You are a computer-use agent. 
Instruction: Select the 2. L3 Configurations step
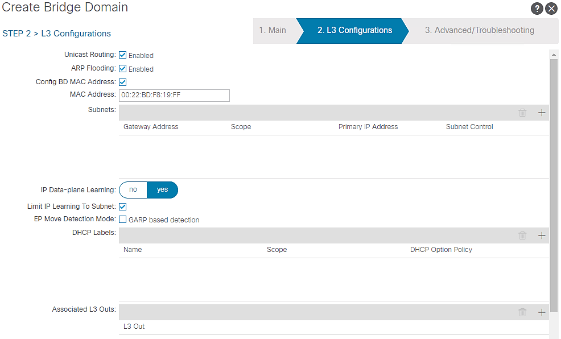pyautogui.click(x=354, y=31)
